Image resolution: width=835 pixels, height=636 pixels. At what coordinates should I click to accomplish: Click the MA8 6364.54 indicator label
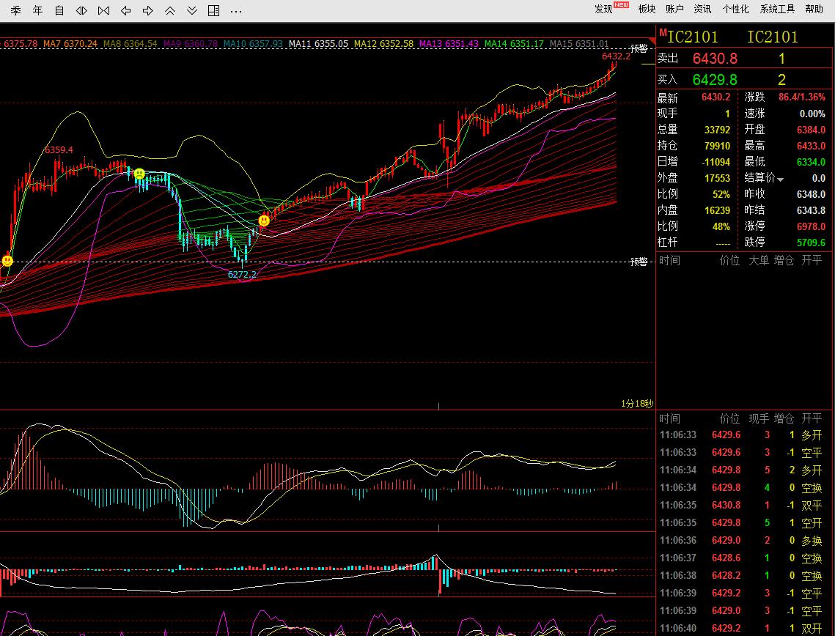(x=130, y=44)
